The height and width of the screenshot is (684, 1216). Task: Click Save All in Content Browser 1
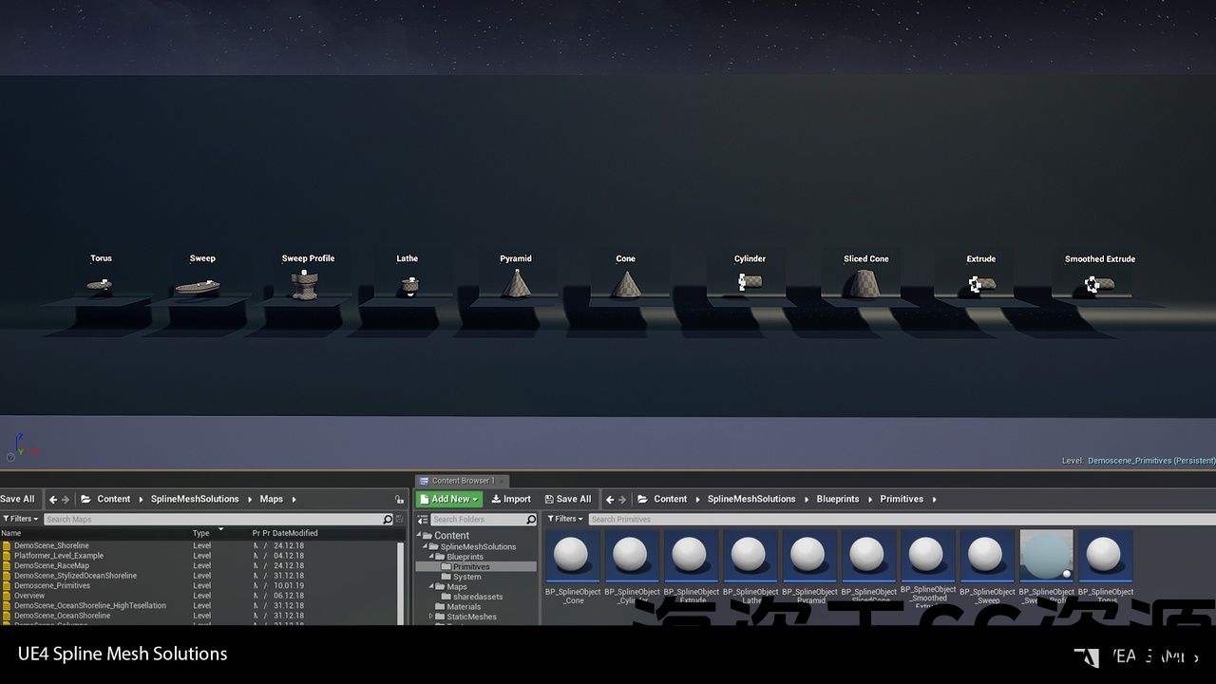[567, 499]
